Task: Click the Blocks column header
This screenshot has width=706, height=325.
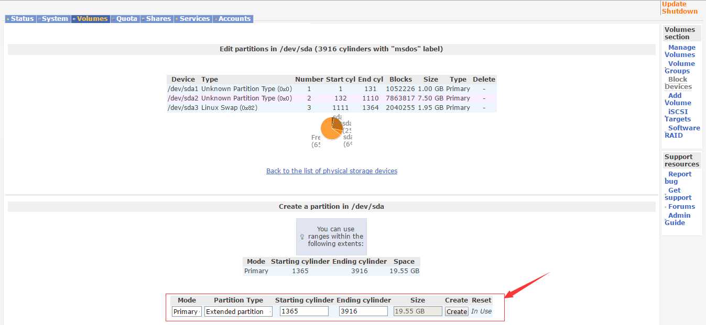Action: point(400,80)
